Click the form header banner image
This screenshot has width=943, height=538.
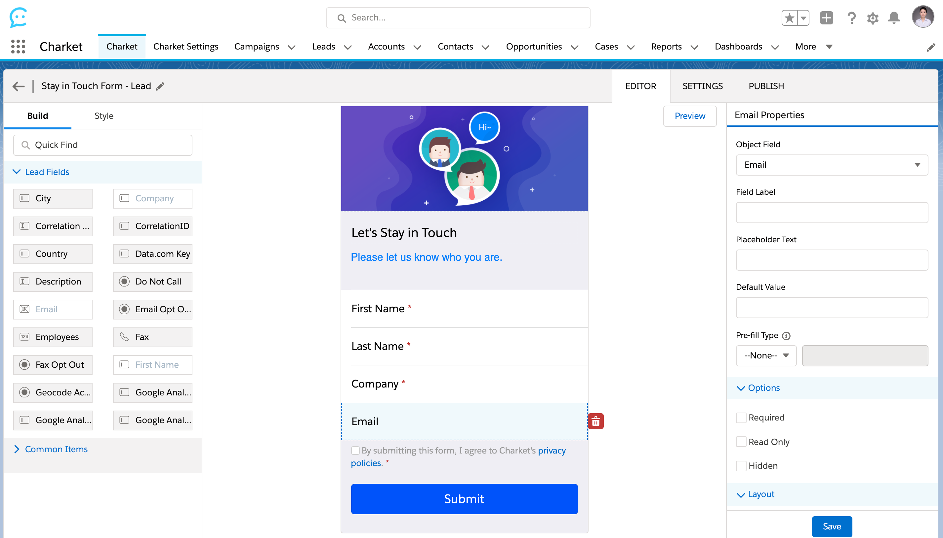coord(464,159)
